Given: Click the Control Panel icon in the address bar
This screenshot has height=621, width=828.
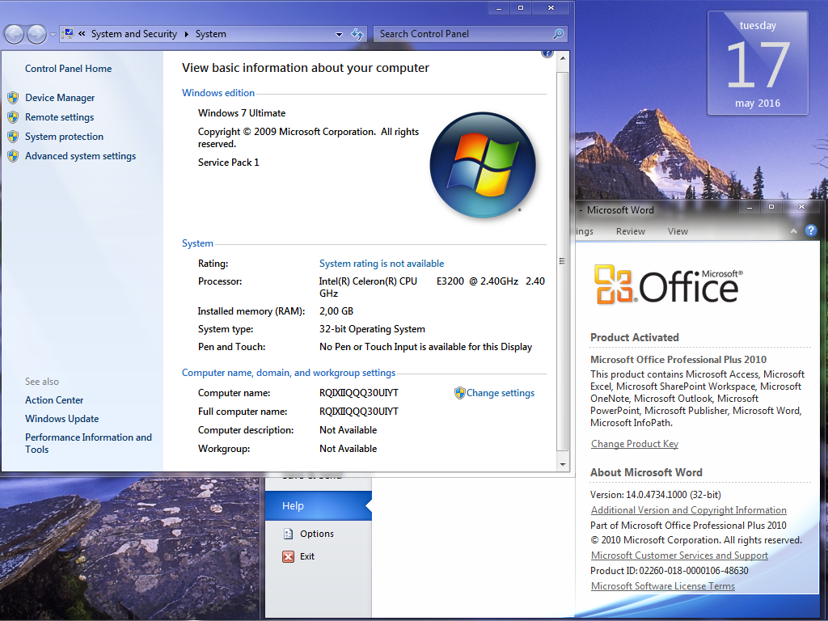Looking at the screenshot, I should point(68,34).
